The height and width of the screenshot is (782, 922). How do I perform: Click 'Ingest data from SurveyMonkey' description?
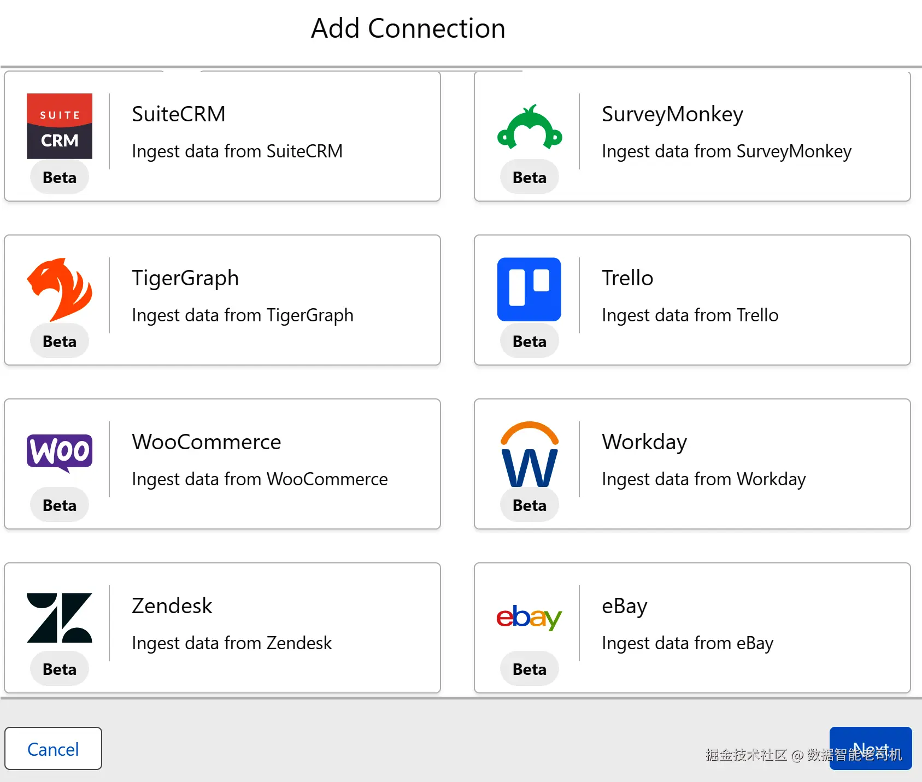click(x=727, y=151)
